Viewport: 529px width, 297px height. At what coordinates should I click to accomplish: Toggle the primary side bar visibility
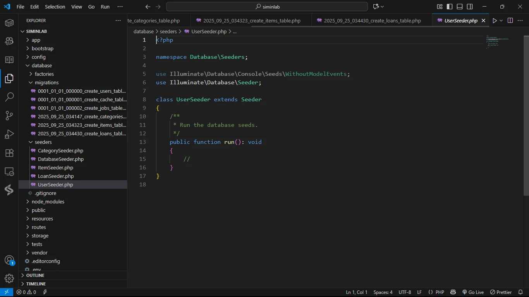450,7
